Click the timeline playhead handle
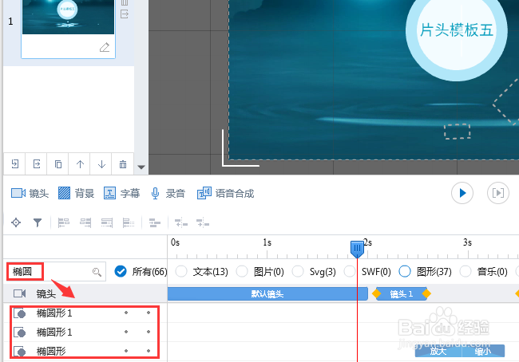The width and height of the screenshot is (519, 362). coord(357,249)
